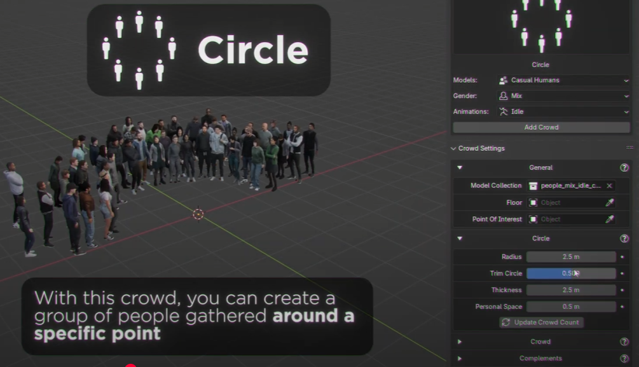Click the help icon beside Complements
Image resolution: width=639 pixels, height=367 pixels.
click(x=624, y=358)
